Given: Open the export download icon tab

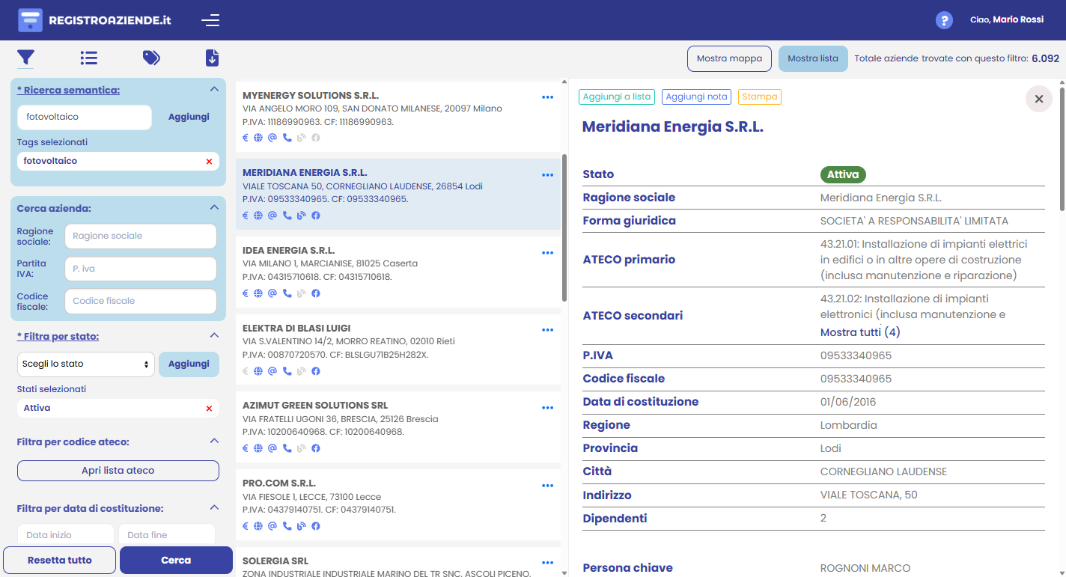Looking at the screenshot, I should (x=212, y=58).
